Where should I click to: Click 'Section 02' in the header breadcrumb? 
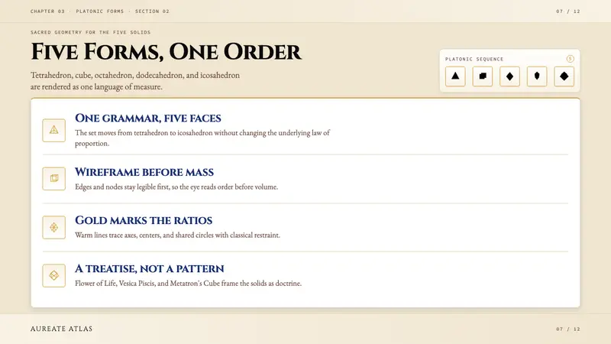pyautogui.click(x=152, y=11)
